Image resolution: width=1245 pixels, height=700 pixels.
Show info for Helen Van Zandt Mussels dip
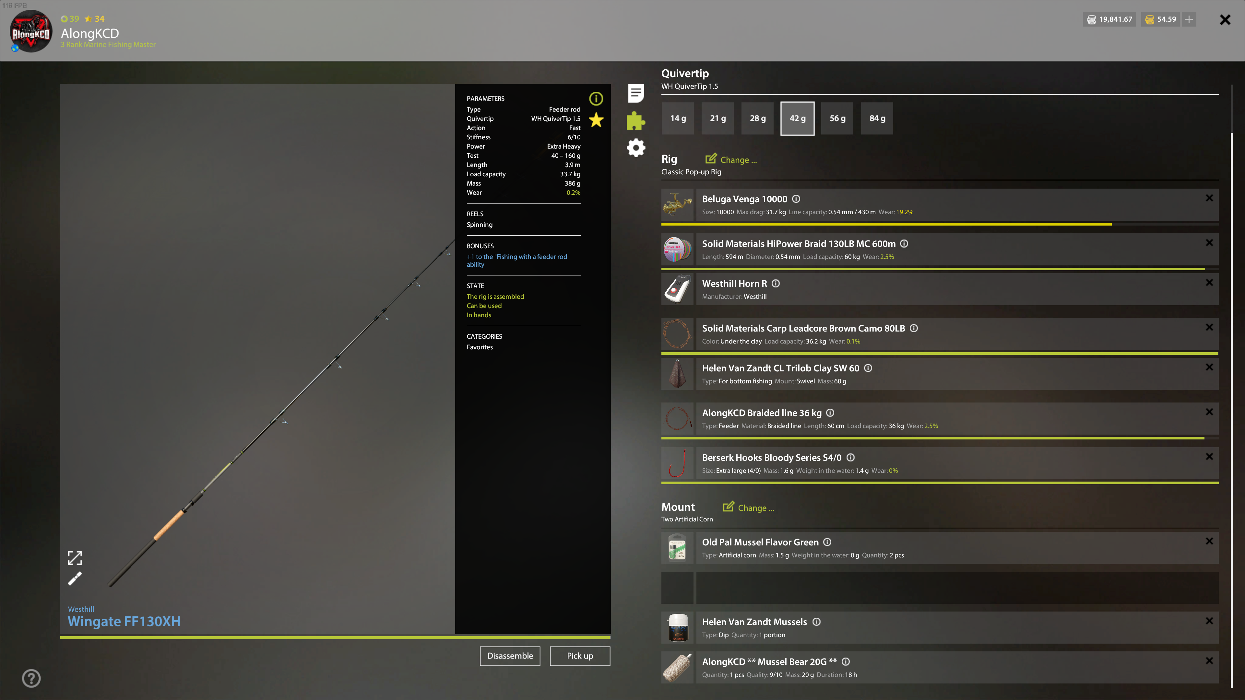coord(816,622)
